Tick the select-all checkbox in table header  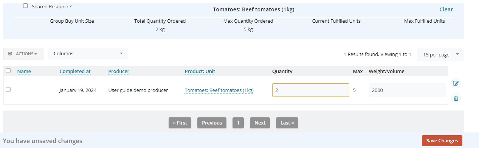click(8, 70)
